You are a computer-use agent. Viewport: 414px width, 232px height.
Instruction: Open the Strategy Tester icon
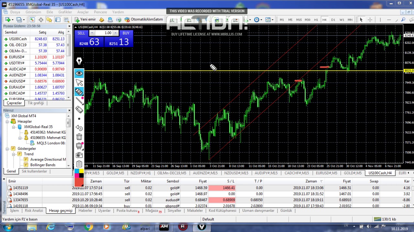(x=66, y=20)
